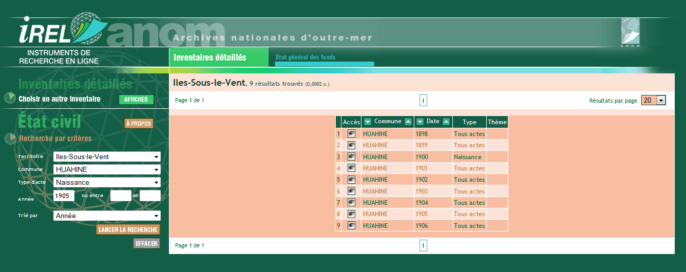686x272 pixels.
Task: Sort Commune column ascending with up arrow
Action: coord(408,122)
